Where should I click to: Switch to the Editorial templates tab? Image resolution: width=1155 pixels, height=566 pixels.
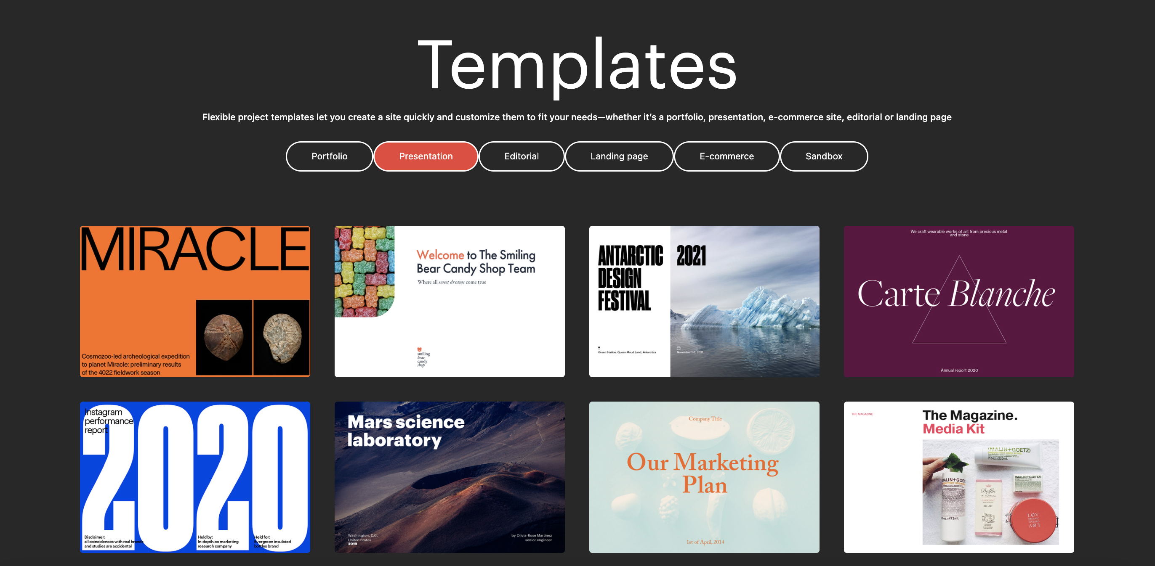click(521, 156)
